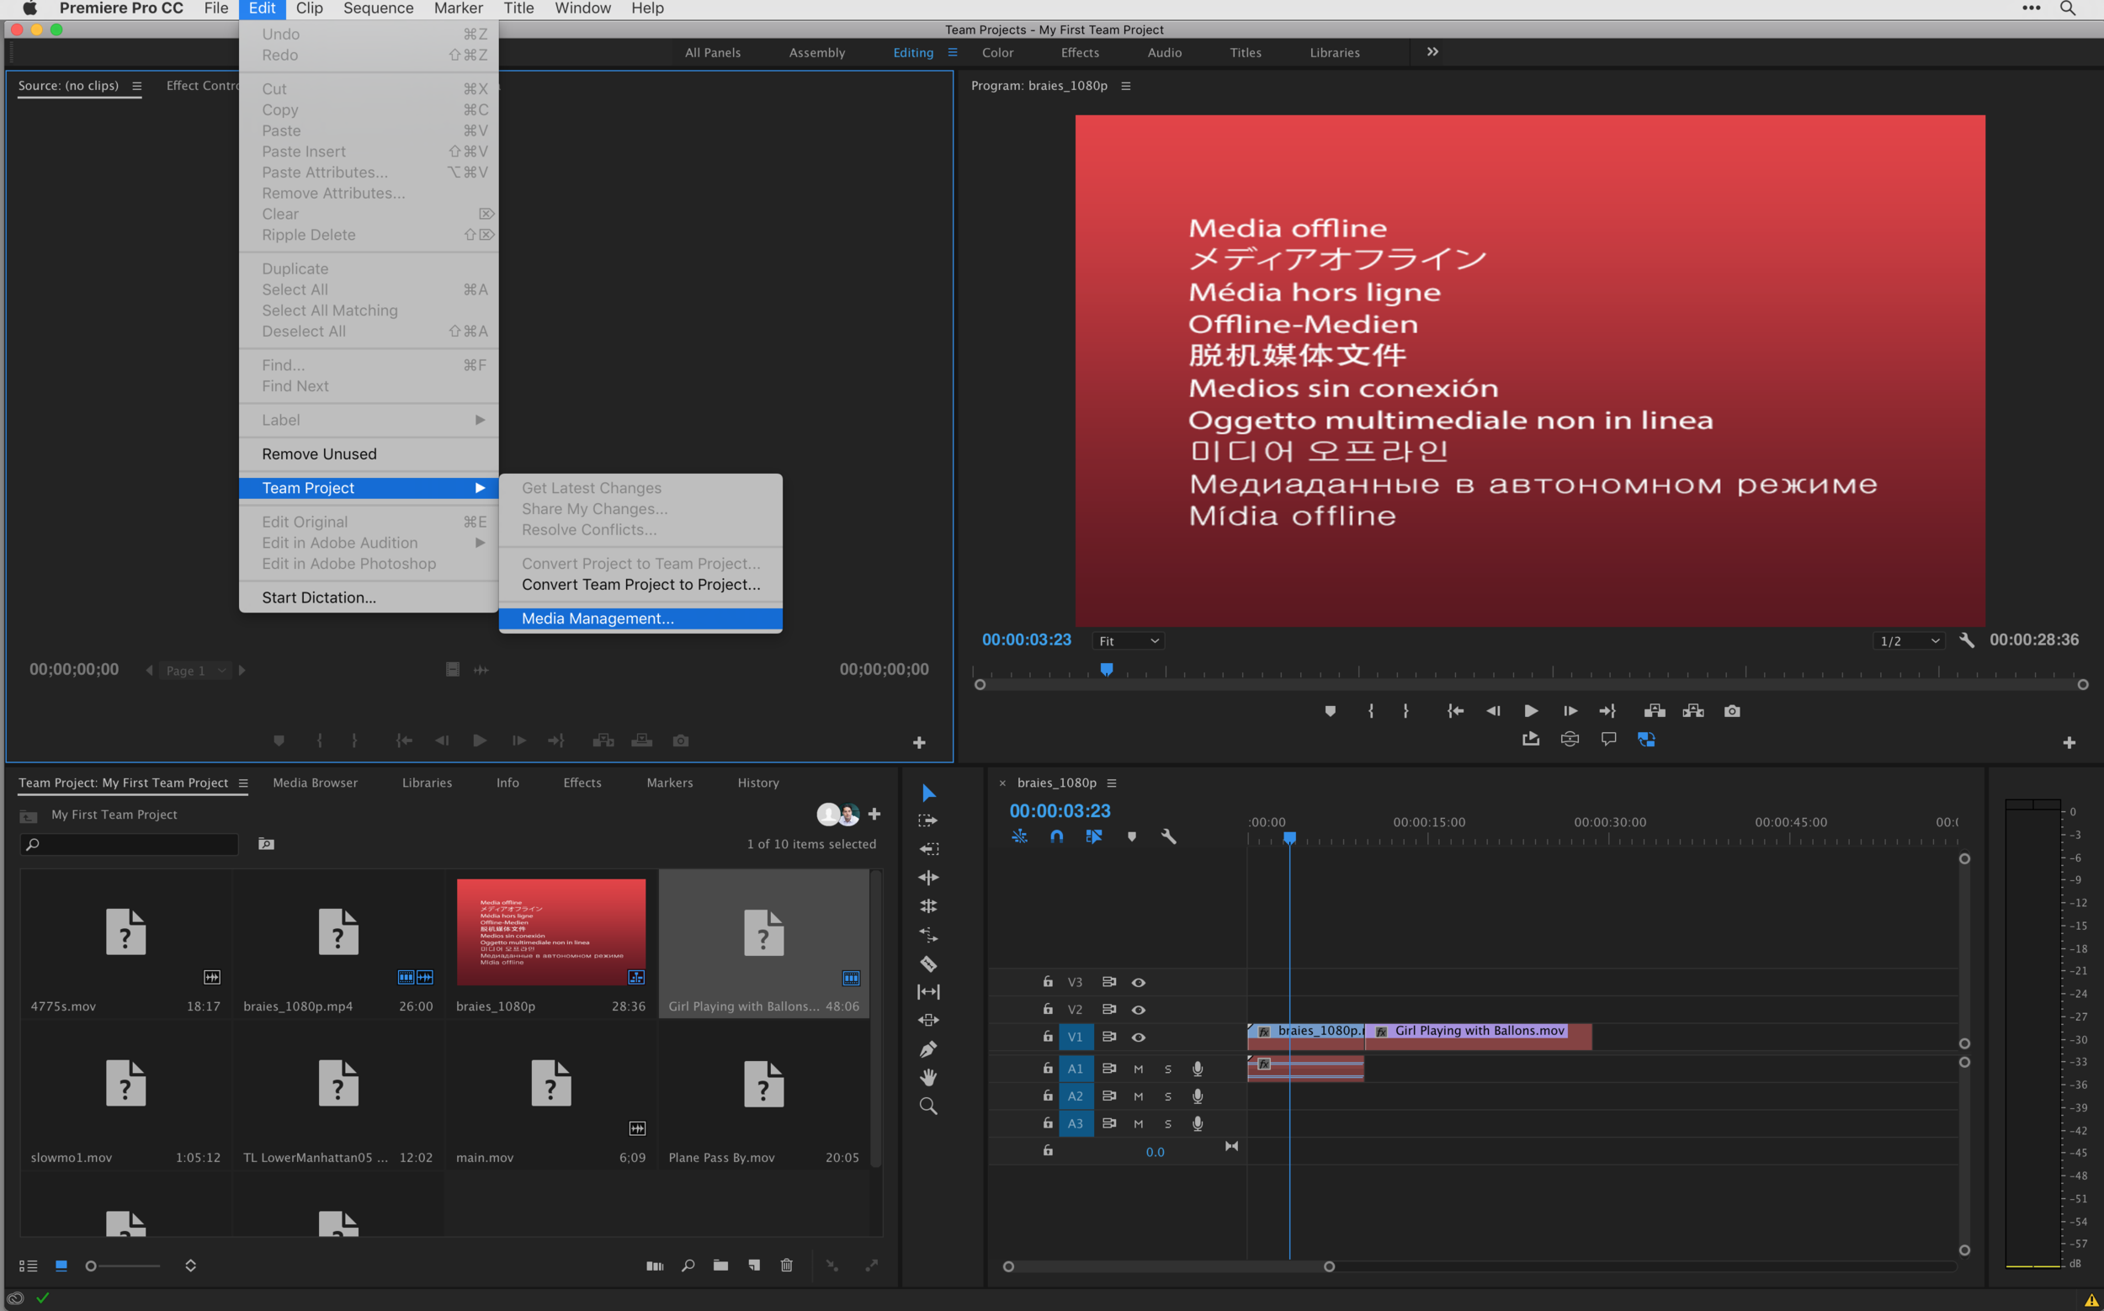
Task: Click Share My Changes icon in Program monitor
Action: click(1531, 739)
